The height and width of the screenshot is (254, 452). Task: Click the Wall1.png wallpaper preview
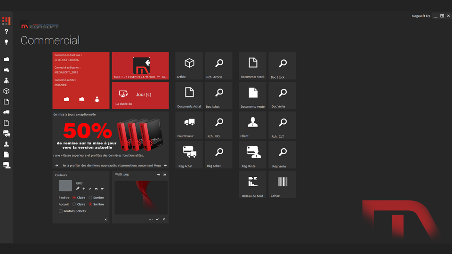[x=141, y=198]
